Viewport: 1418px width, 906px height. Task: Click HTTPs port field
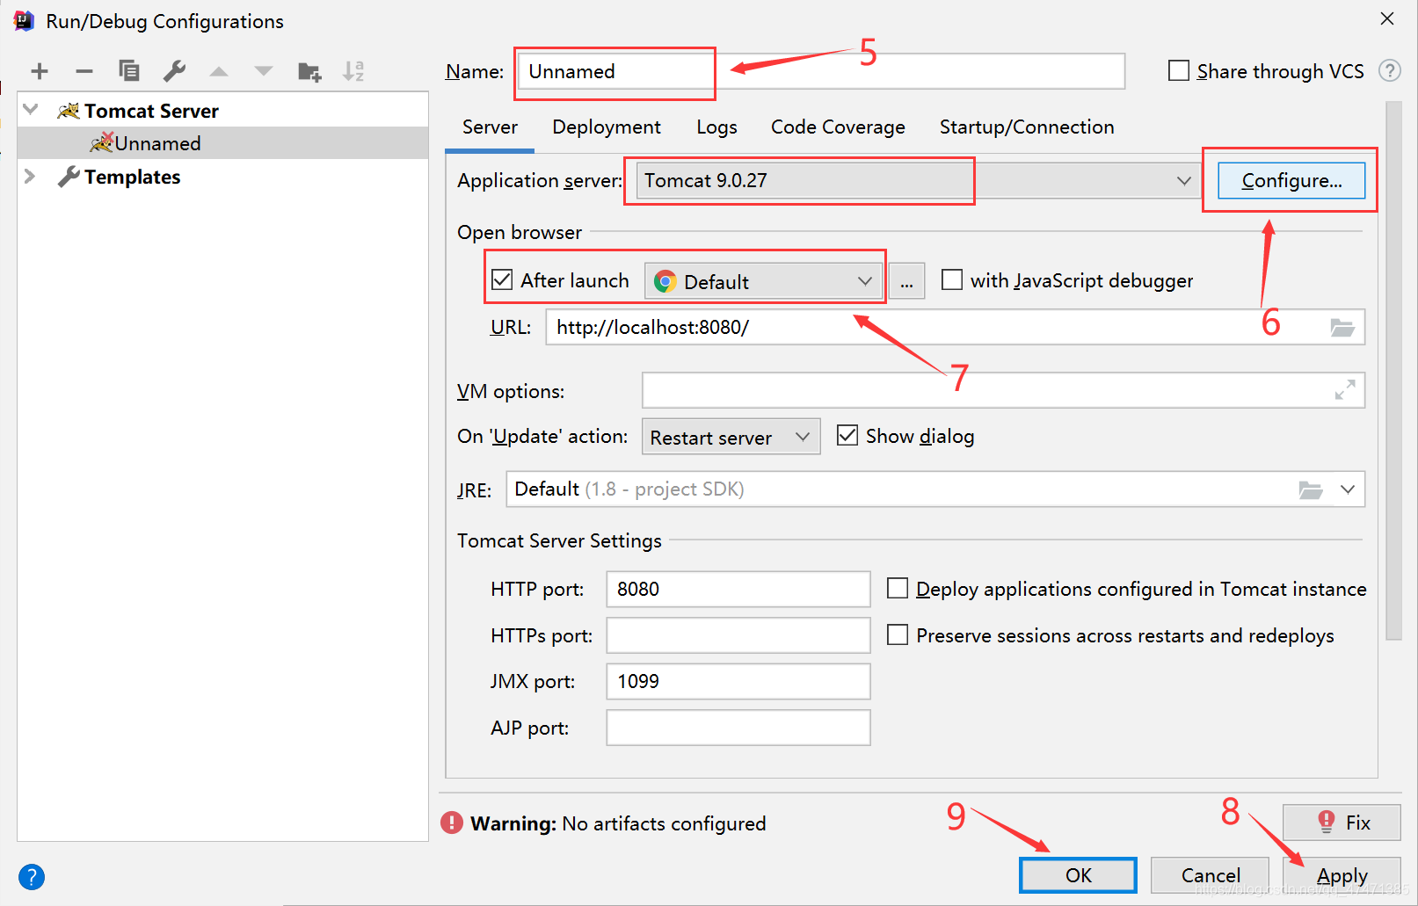738,635
